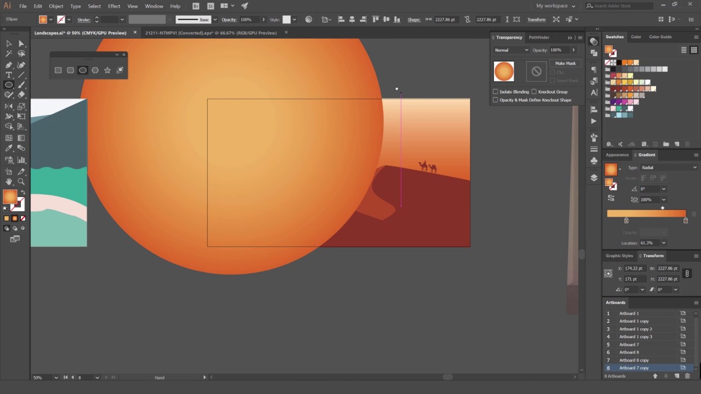The height and width of the screenshot is (394, 701).
Task: Open the Layers panel icon in dock
Action: [594, 178]
